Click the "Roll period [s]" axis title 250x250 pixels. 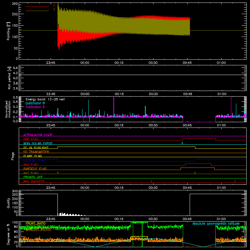[x=9, y=78]
